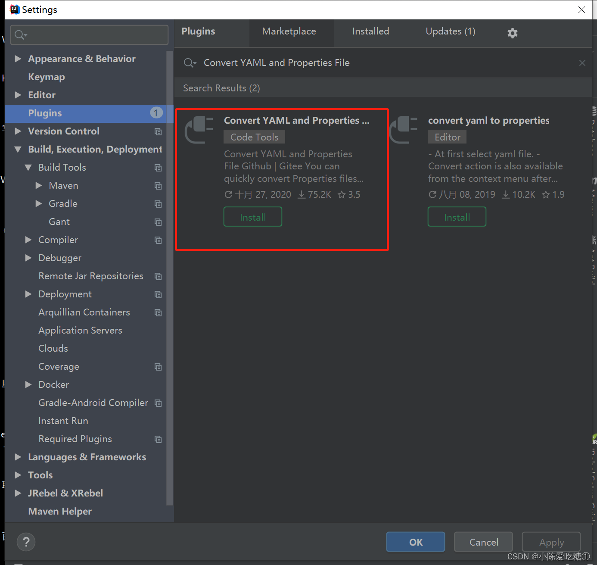
Task: Close the Settings dialog window
Action: click(581, 9)
